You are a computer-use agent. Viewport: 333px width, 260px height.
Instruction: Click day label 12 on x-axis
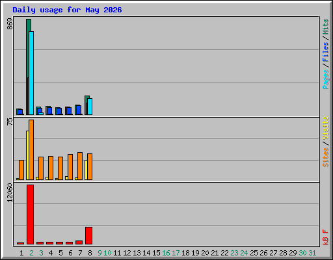[x=127, y=253]
